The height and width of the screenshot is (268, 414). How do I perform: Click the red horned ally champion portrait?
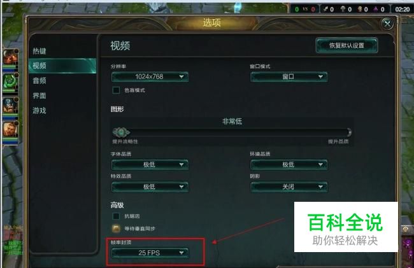[x=10, y=57]
